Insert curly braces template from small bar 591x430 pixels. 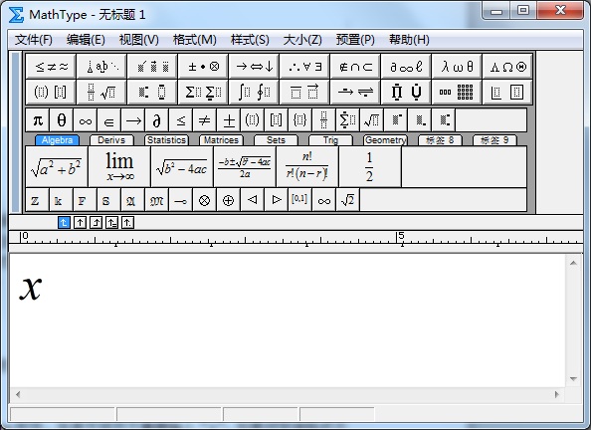[x=299, y=120]
